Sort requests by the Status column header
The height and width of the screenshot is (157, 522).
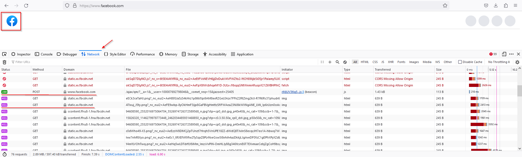point(15,70)
